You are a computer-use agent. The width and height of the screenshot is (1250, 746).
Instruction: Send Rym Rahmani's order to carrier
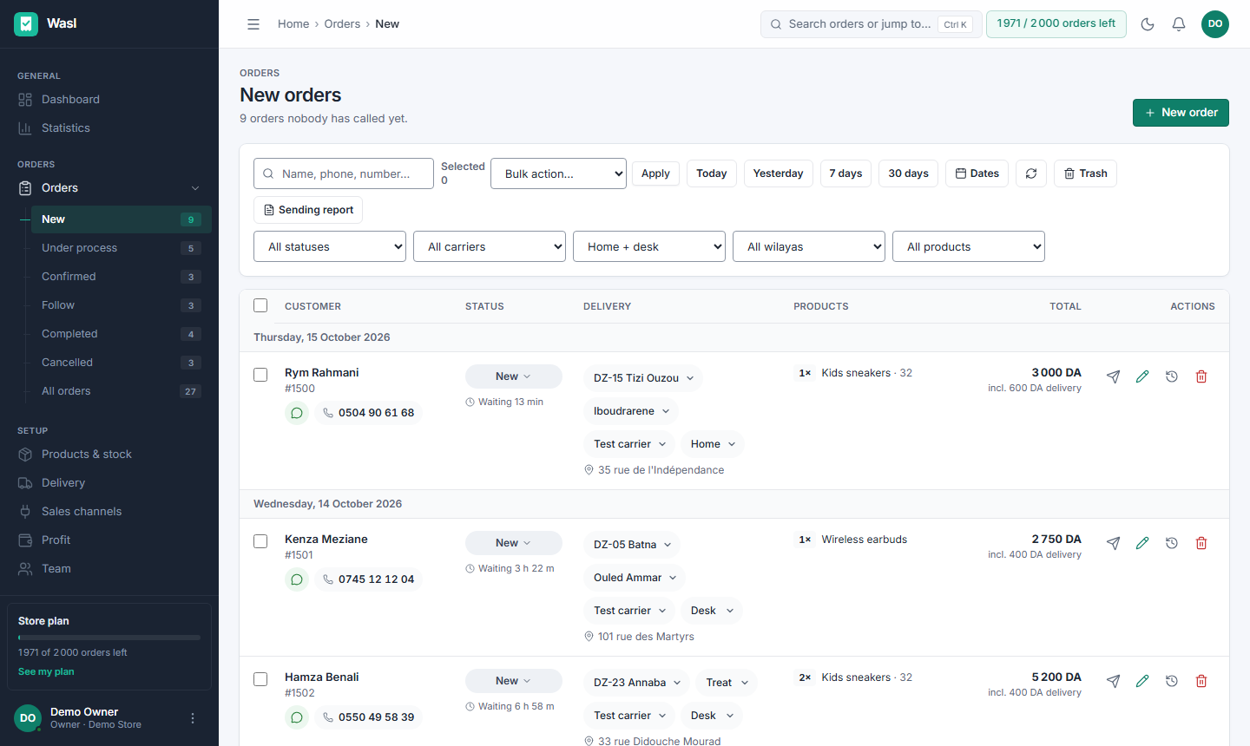pos(1113,376)
